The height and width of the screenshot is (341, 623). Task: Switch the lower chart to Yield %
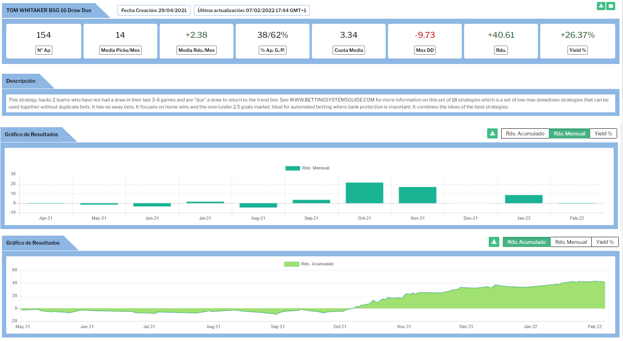coord(605,242)
